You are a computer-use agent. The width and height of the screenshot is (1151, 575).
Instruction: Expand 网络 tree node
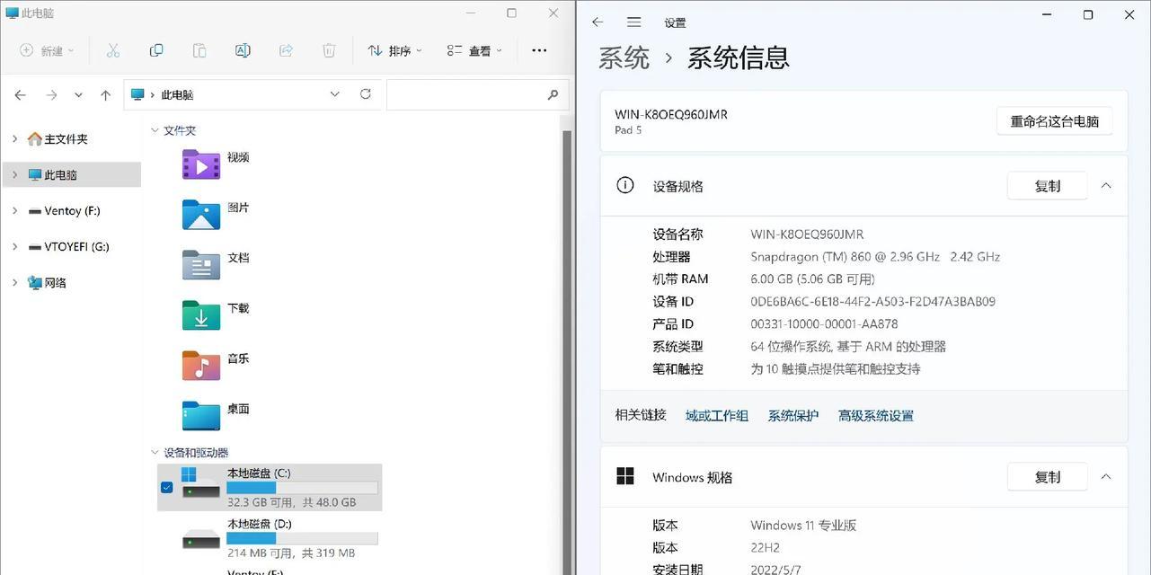coord(14,282)
